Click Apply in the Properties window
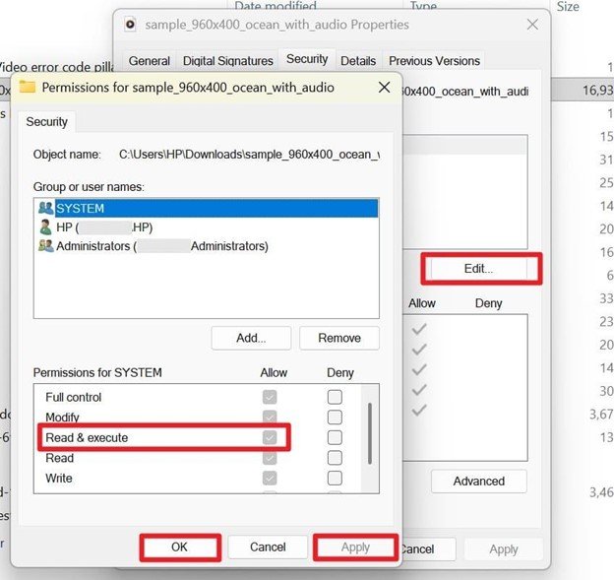This screenshot has width=614, height=580. [504, 549]
